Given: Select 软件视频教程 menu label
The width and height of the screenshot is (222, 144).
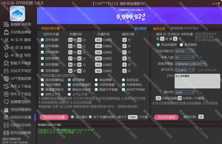Looking at the screenshot, I should [x=21, y=133].
